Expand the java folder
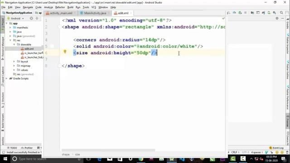The height and width of the screenshot is (163, 290). (10, 32)
